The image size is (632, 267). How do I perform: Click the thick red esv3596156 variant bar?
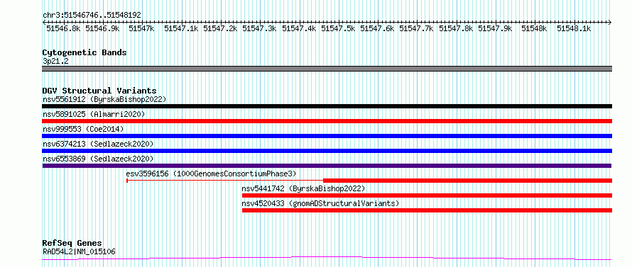click(x=467, y=181)
